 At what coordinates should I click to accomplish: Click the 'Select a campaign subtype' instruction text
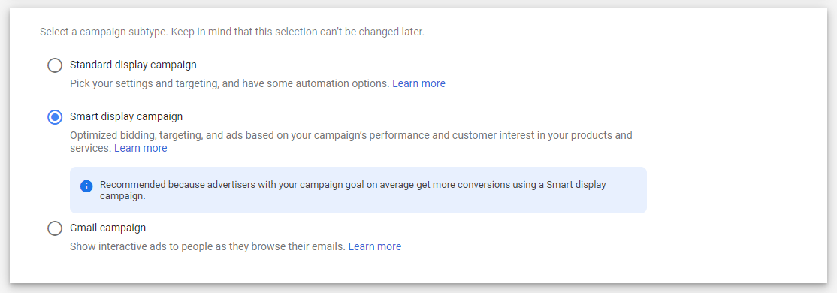tap(104, 32)
